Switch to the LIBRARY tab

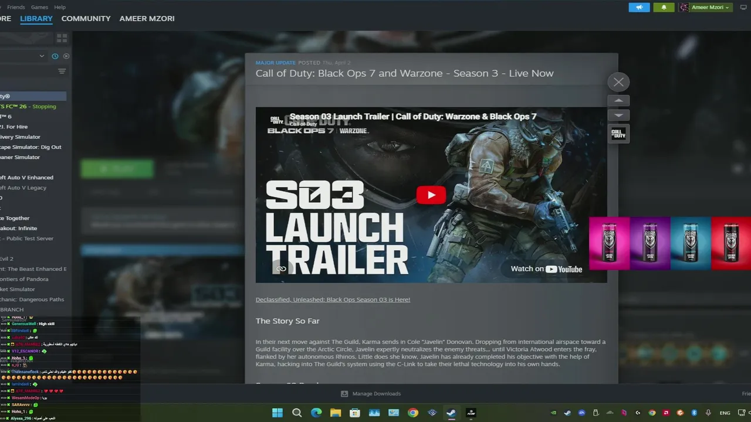[x=36, y=19]
